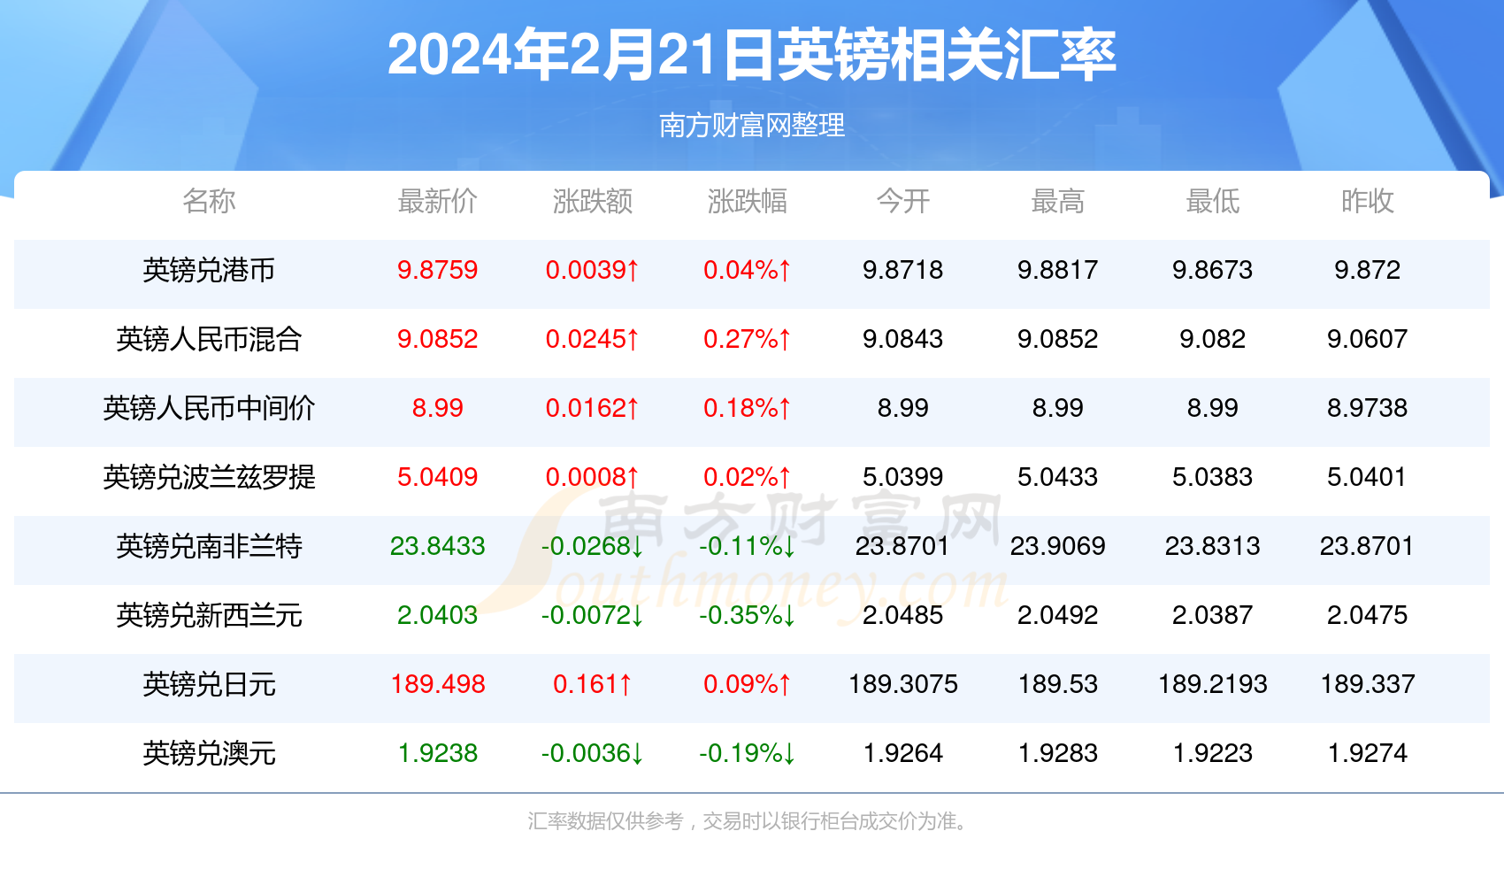This screenshot has height=885, width=1504.
Task: Select the 英镑兑港币 row name
Action: (x=209, y=270)
